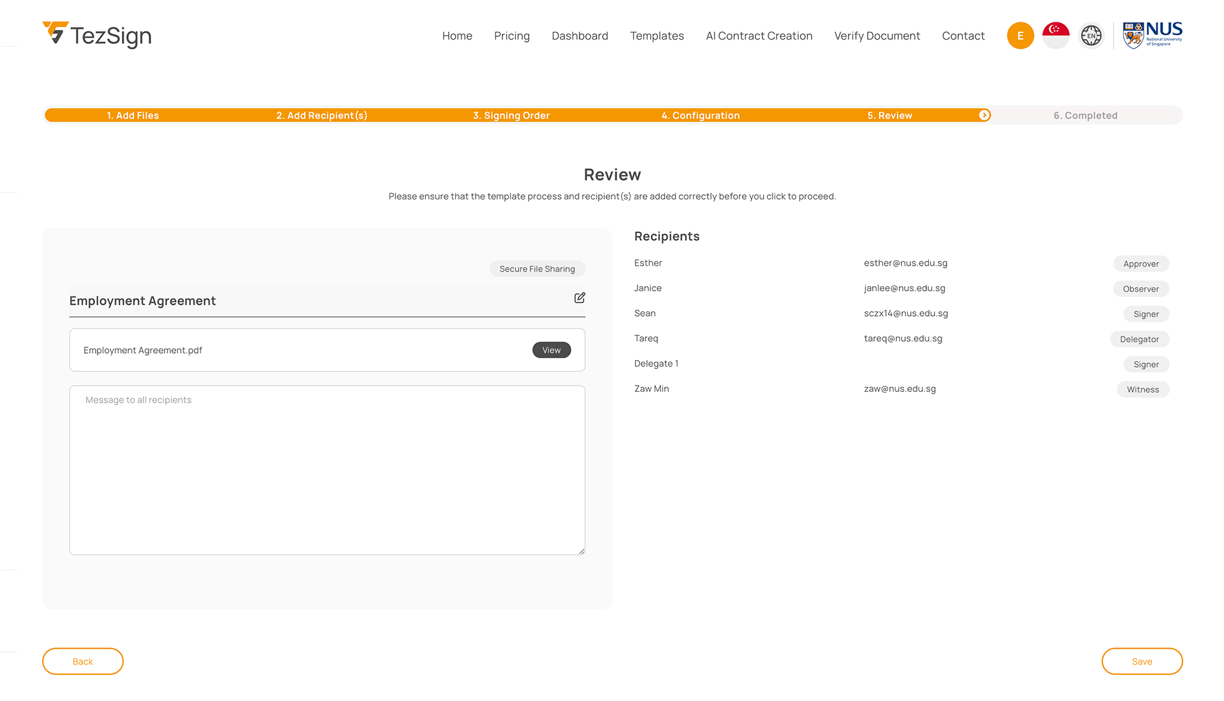Navigate to Verify Document
The height and width of the screenshot is (701, 1224).
[877, 36]
